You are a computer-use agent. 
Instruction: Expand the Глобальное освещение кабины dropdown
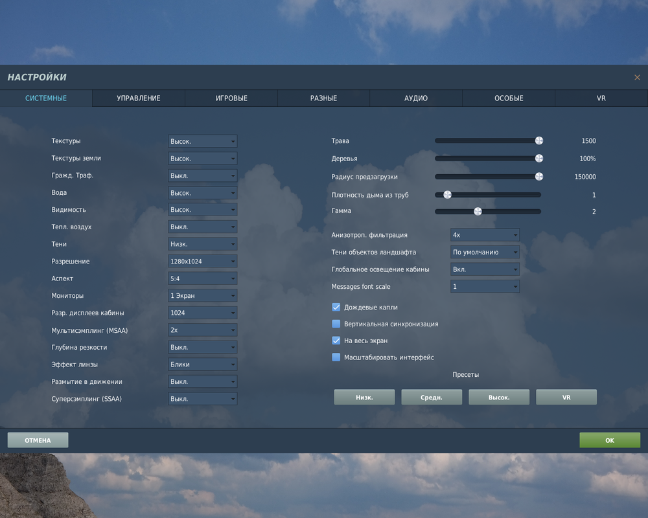(485, 269)
